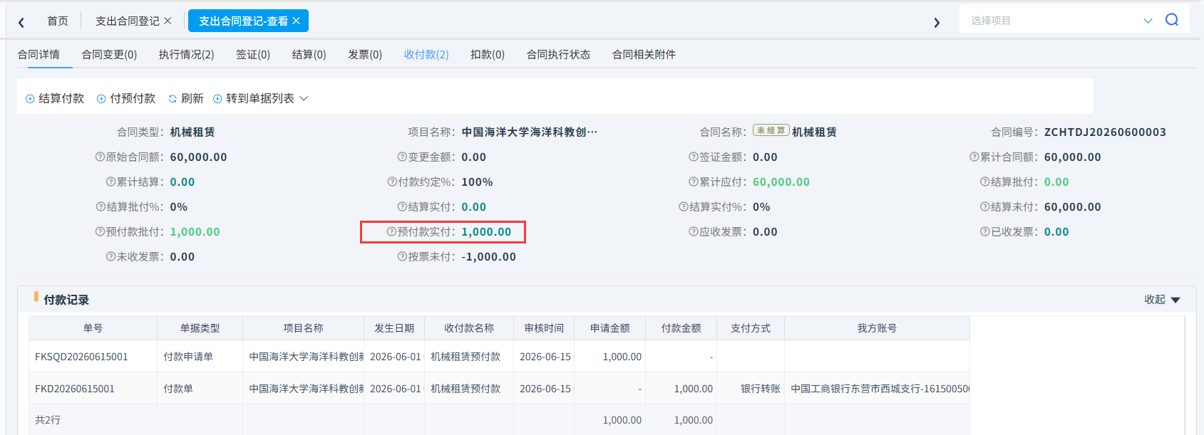Collapse the 付款记录 section with 收起
The width and height of the screenshot is (1204, 435).
pos(1162,300)
